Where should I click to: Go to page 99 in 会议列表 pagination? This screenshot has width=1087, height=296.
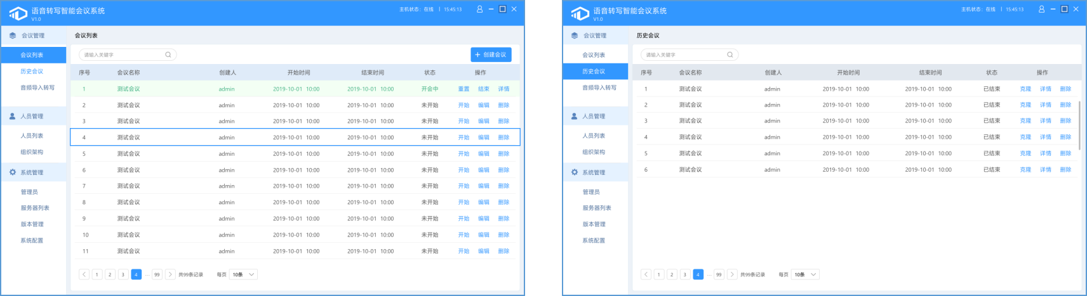click(x=157, y=274)
